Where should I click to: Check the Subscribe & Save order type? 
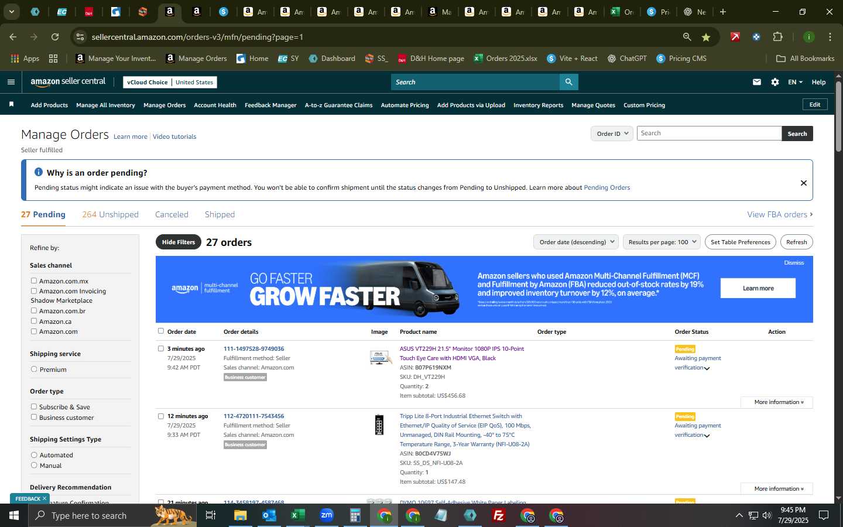coord(34,406)
